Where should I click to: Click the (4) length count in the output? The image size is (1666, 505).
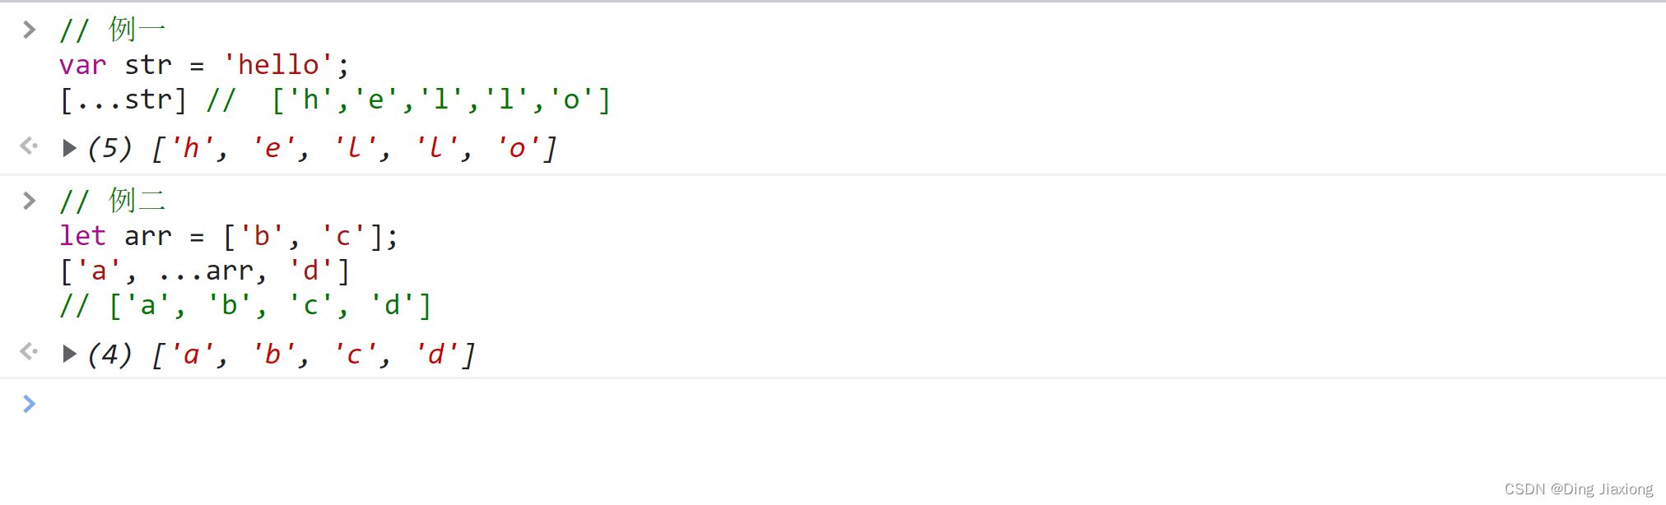[x=109, y=354]
